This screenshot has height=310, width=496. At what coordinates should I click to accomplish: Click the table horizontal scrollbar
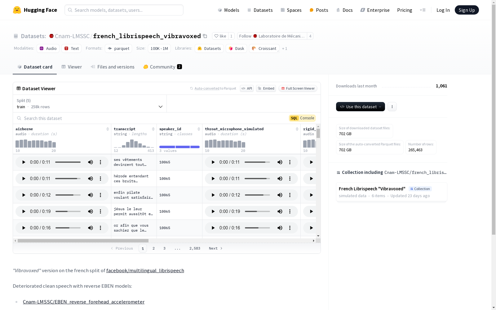(x=83, y=241)
